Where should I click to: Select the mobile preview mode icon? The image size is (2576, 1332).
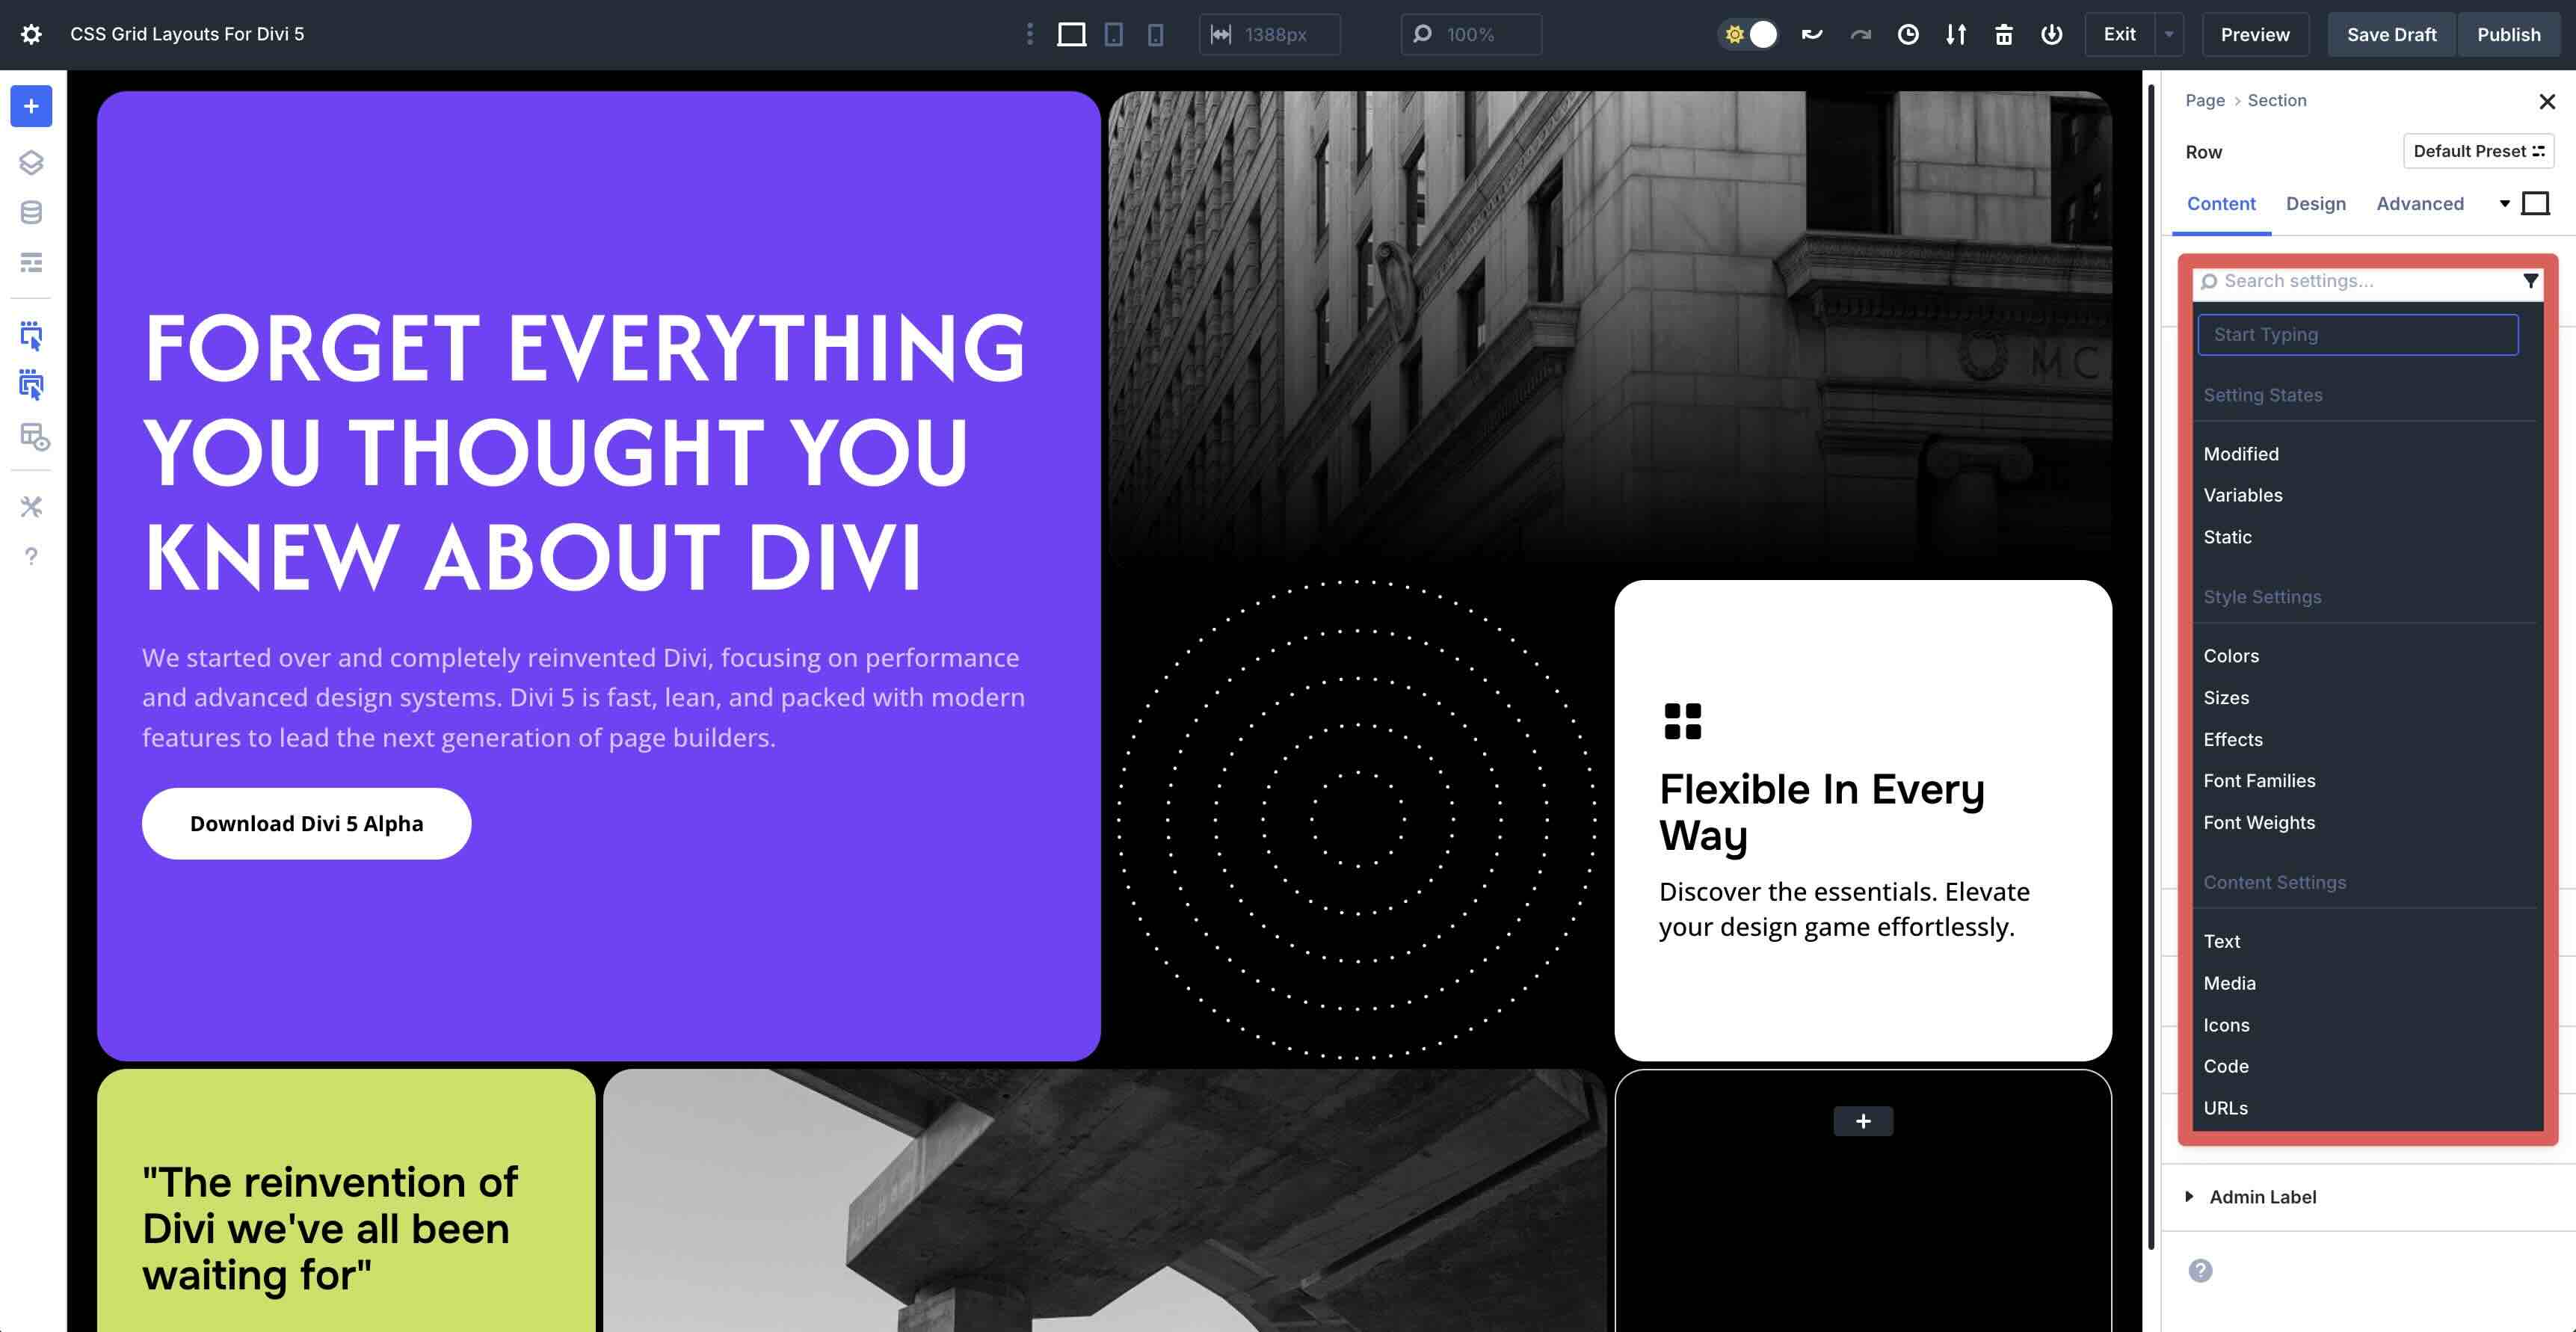pos(1156,34)
